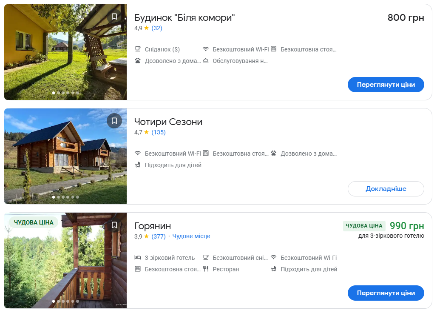The width and height of the screenshot is (437, 313).
Task: Save Горянин hotel with bookmark icon
Action: pyautogui.click(x=114, y=225)
